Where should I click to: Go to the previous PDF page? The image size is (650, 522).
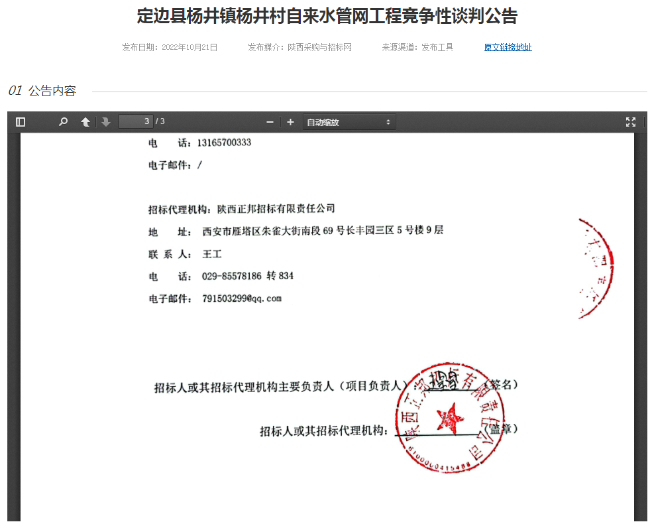click(x=85, y=122)
